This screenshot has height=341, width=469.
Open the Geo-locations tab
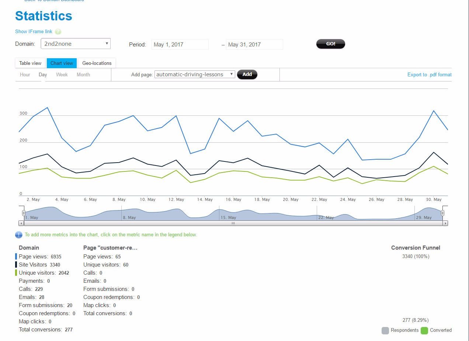click(97, 63)
